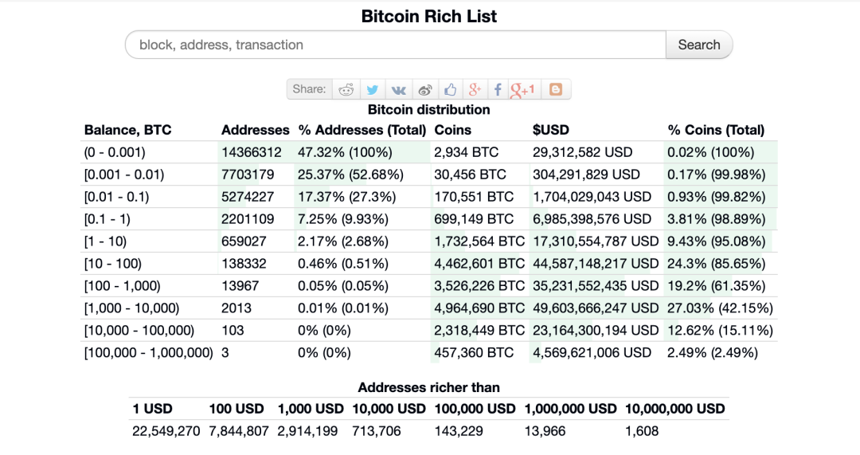860x455 pixels.
Task: Select the [1,000 - 10,000) balance row
Action: pyautogui.click(x=429, y=308)
